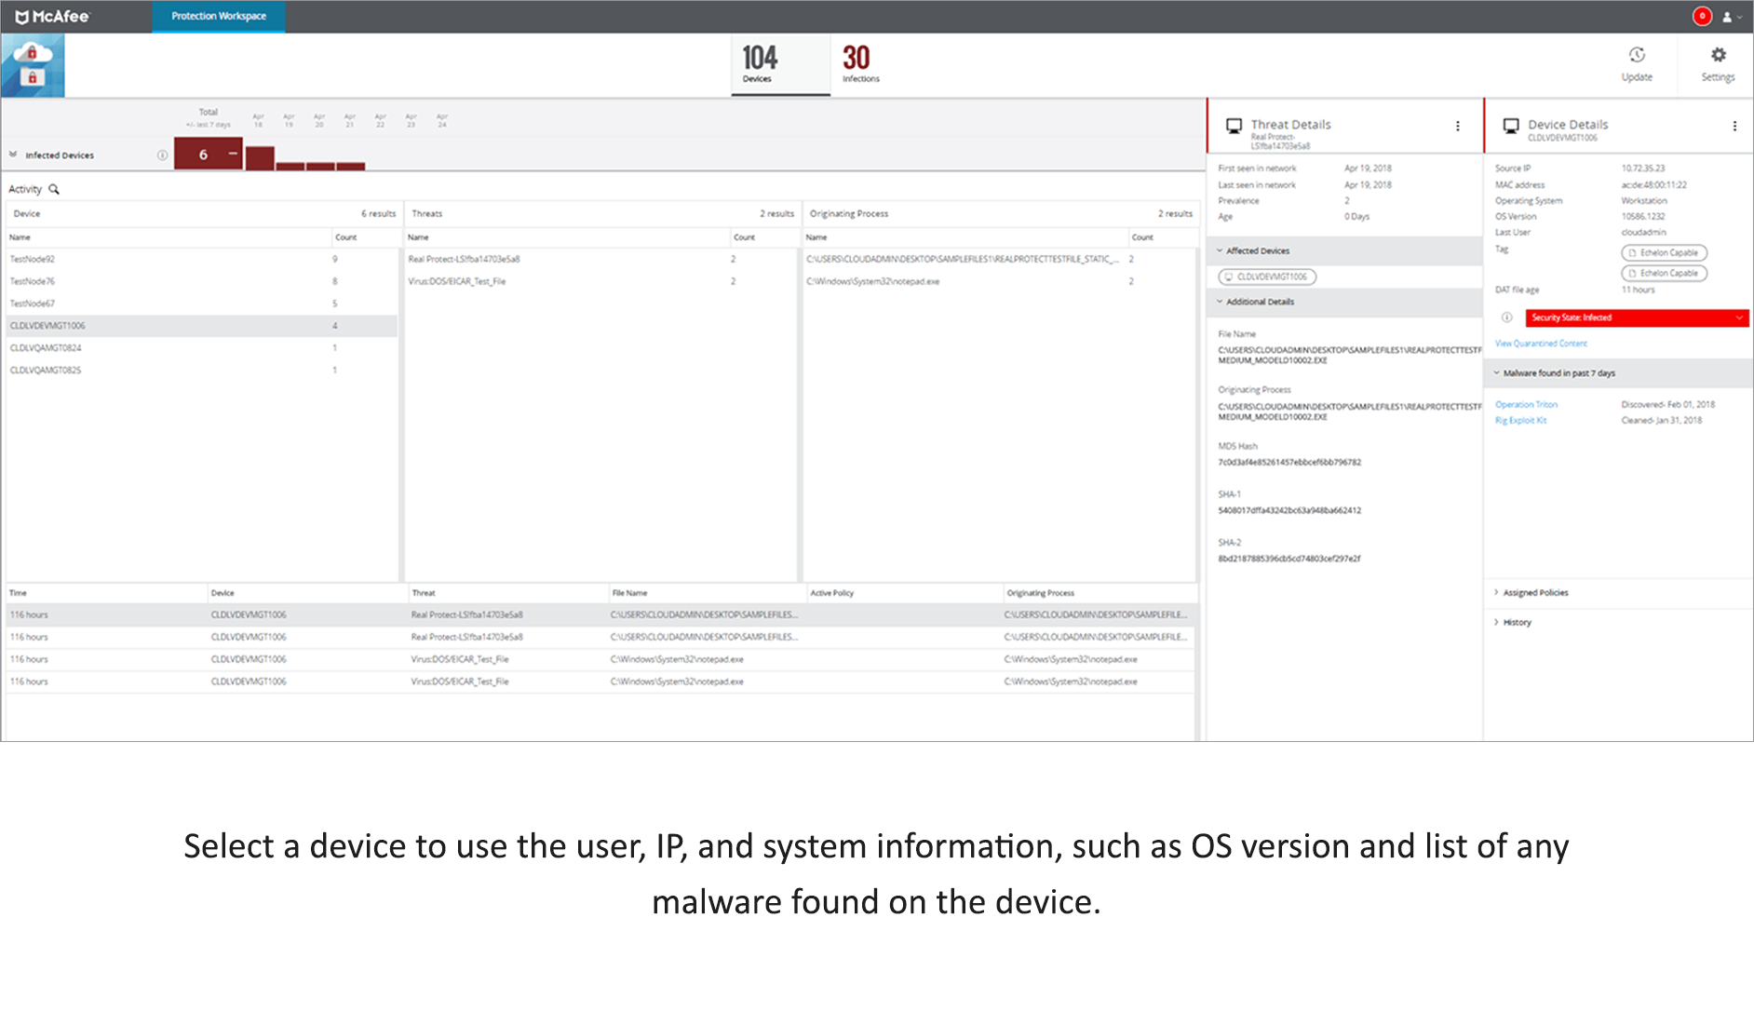This screenshot has width=1754, height=1012.
Task: Select Virus:DOS/EICAR_Test_File in Threats list
Action: pos(600,281)
